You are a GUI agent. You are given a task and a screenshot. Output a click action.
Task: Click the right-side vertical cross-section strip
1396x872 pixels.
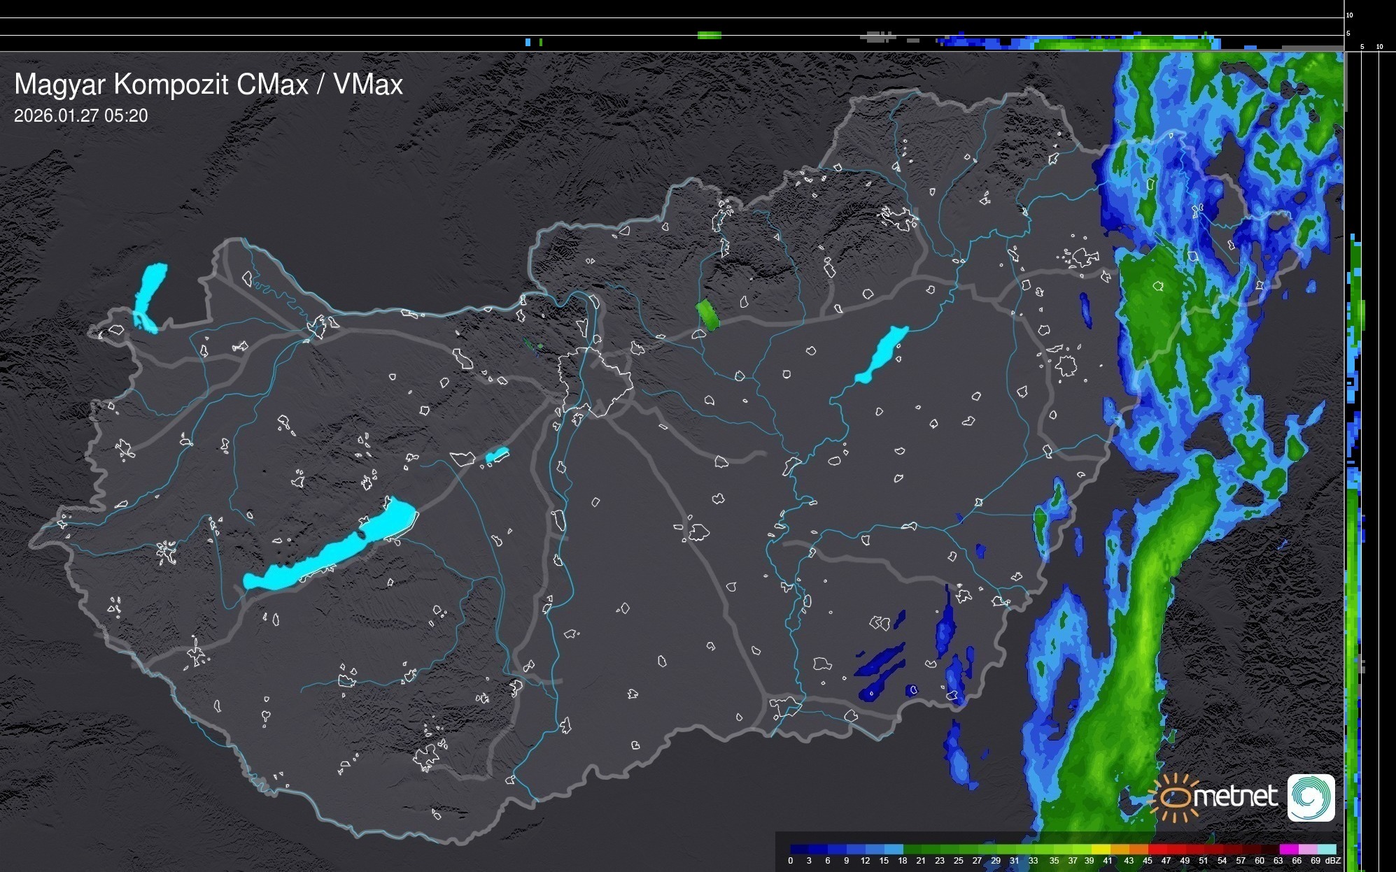(x=1355, y=489)
